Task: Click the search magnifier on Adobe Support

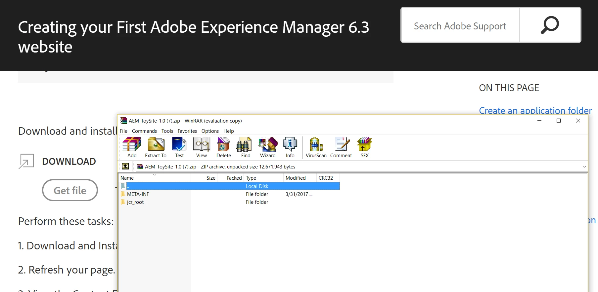Action: tap(550, 25)
